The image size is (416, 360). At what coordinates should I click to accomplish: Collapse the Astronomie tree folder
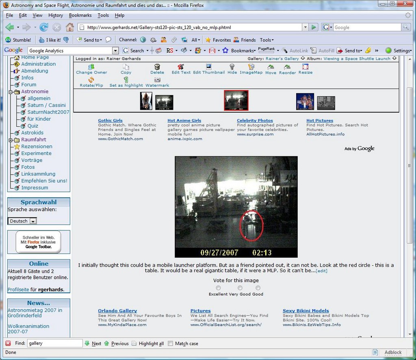[x=11, y=92]
